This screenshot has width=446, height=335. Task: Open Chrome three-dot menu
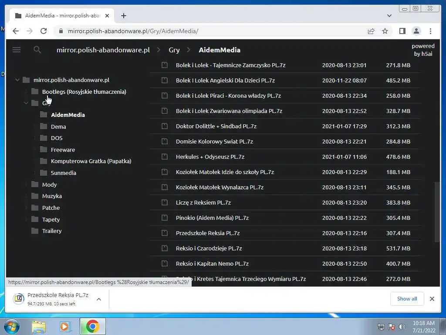[x=430, y=31]
